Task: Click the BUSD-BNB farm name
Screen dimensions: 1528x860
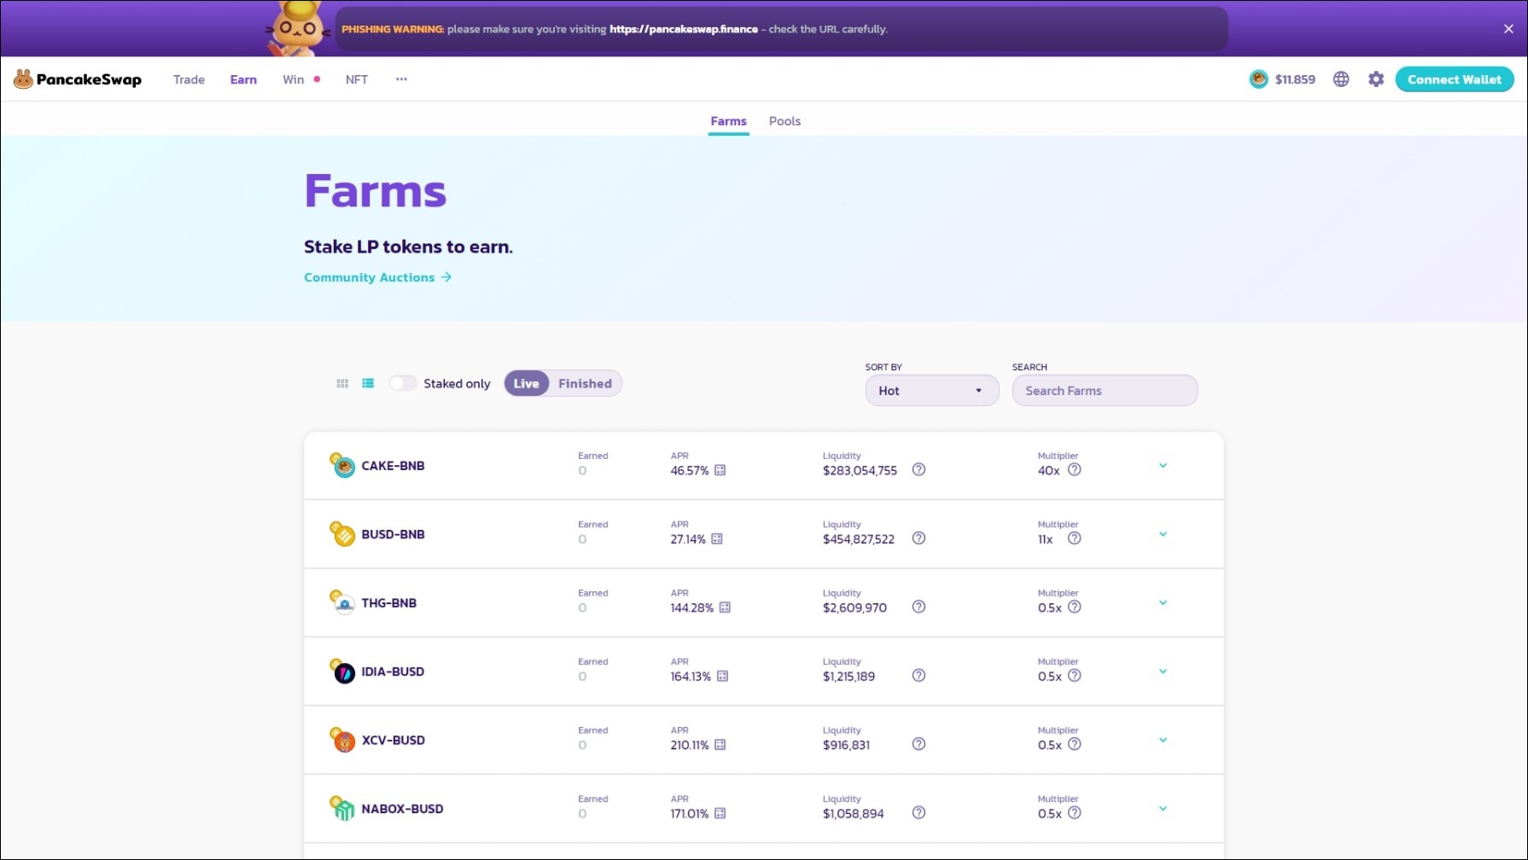Action: [393, 534]
